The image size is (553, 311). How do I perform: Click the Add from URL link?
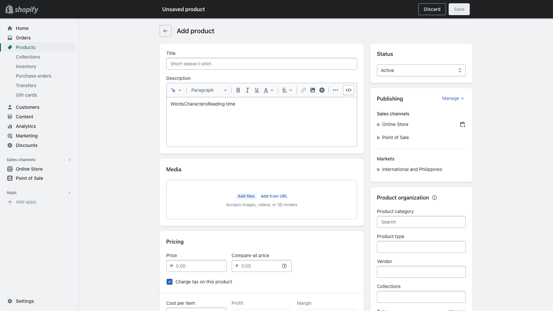pos(274,196)
